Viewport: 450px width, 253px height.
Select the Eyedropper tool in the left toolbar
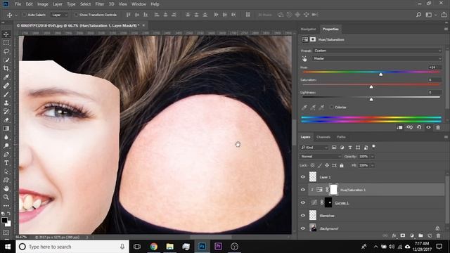[6, 77]
